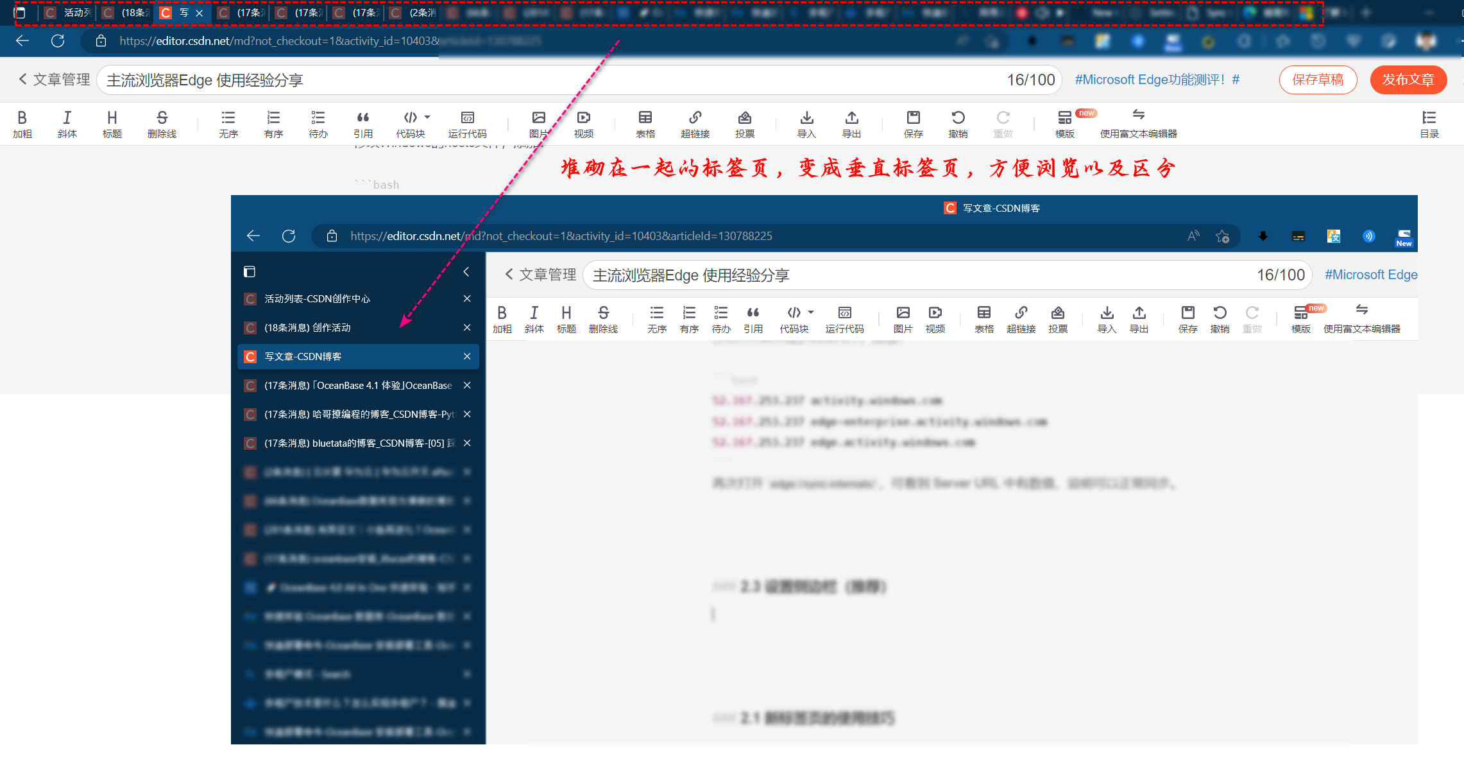
Task: Collapse the vertical tabs pane chevron
Action: coord(466,271)
